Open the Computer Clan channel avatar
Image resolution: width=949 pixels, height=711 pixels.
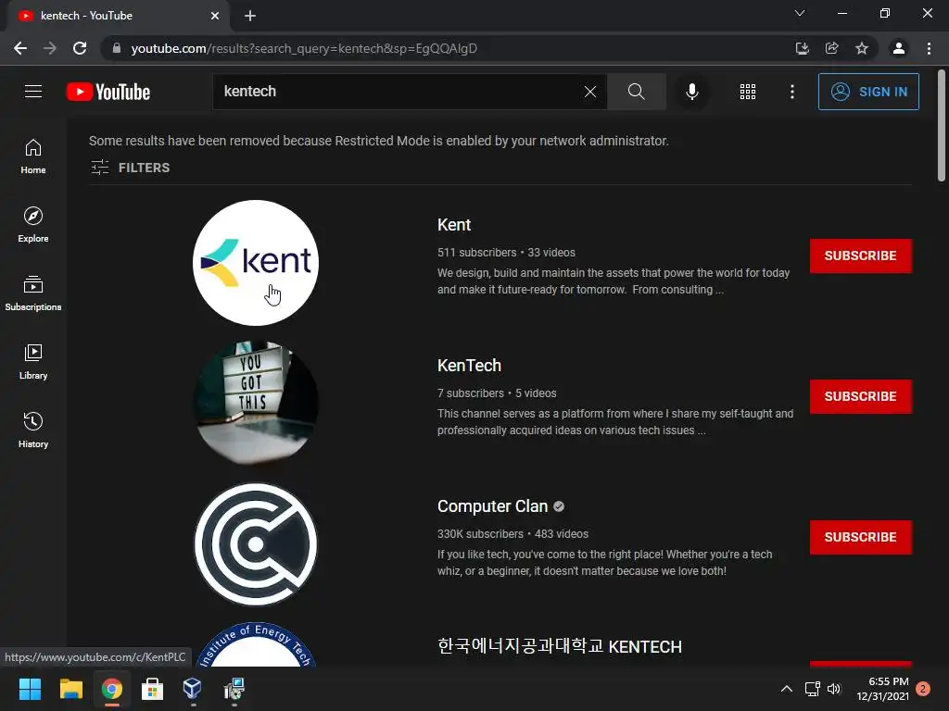256,544
